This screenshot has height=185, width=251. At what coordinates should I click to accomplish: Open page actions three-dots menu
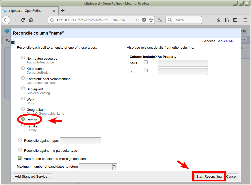[136, 20]
